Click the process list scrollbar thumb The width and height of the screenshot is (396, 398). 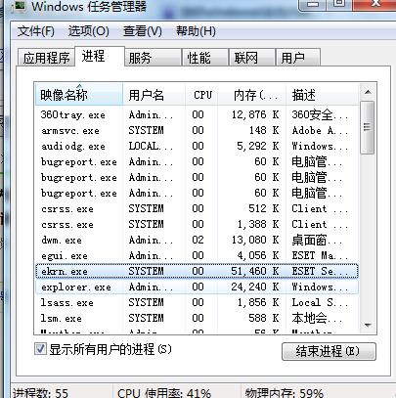[368, 127]
